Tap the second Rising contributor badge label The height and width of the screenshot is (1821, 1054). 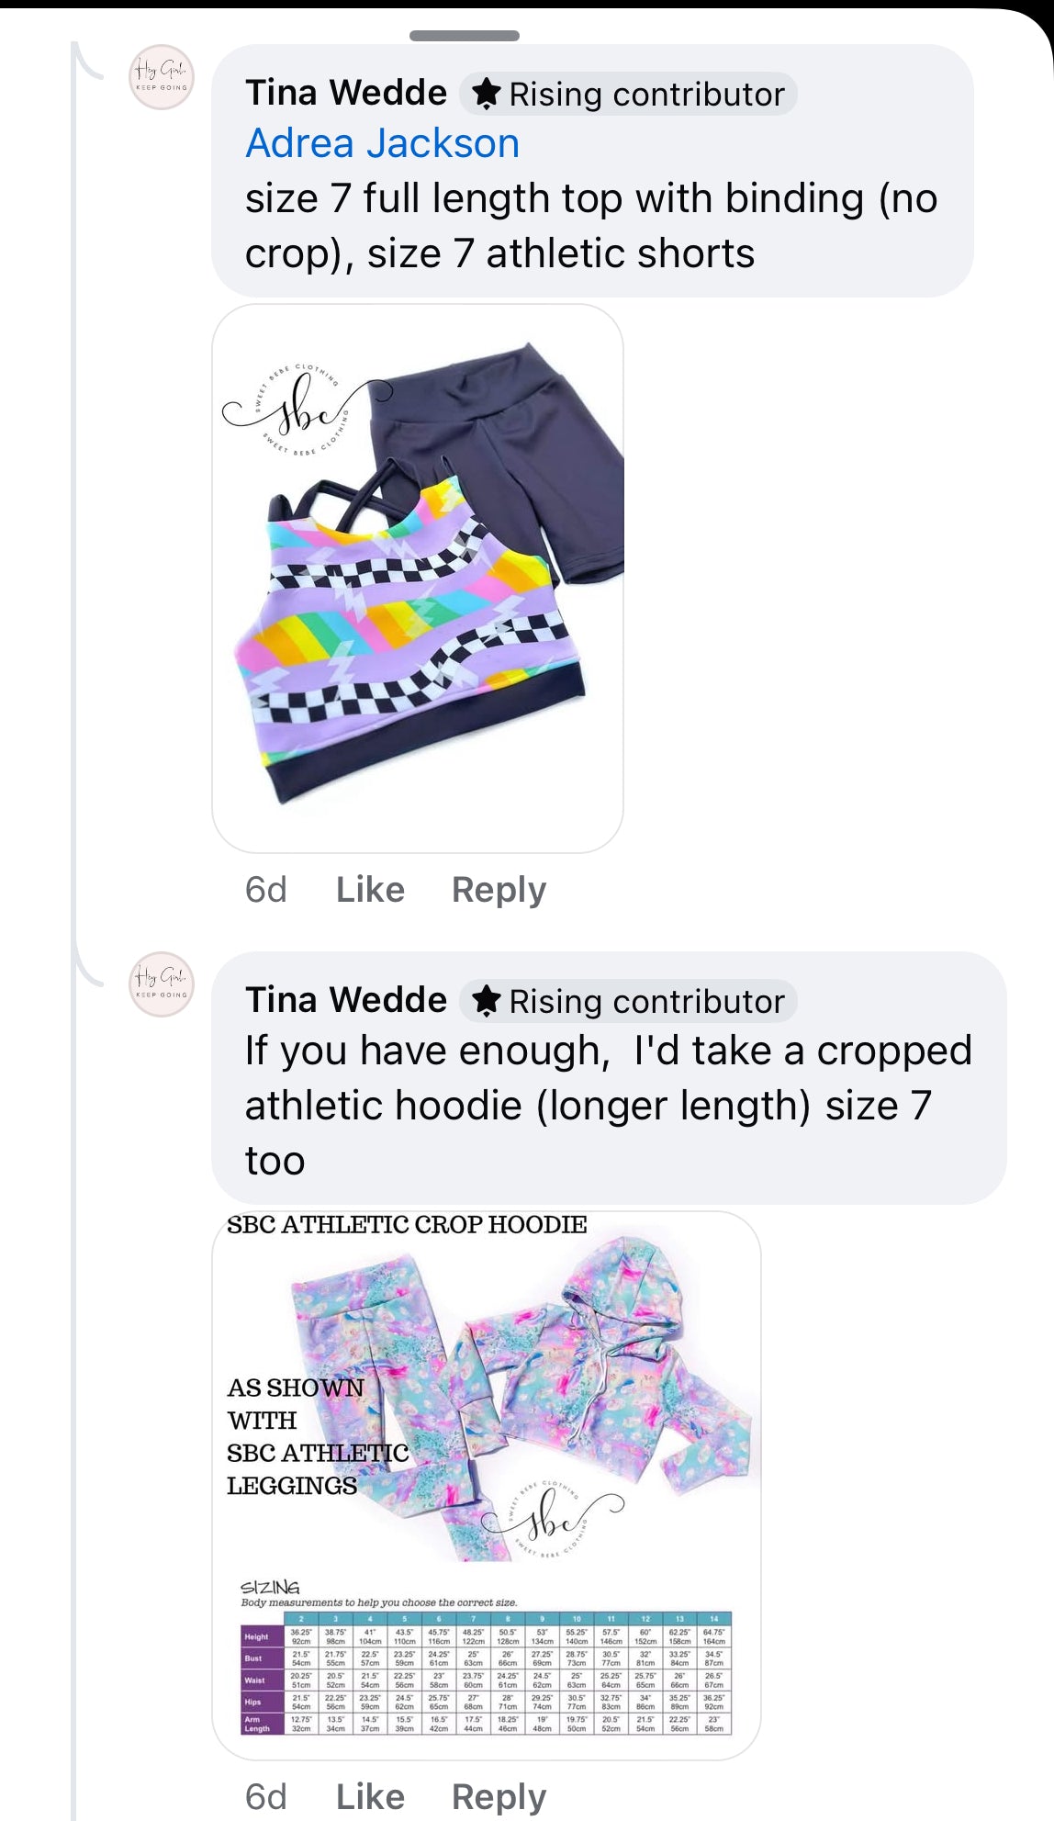[628, 1001]
